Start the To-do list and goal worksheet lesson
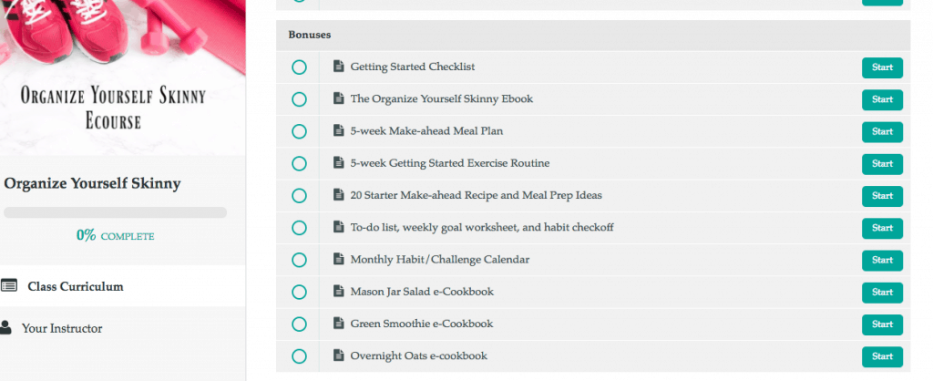Viewport: 933px width, 381px height. click(x=882, y=228)
